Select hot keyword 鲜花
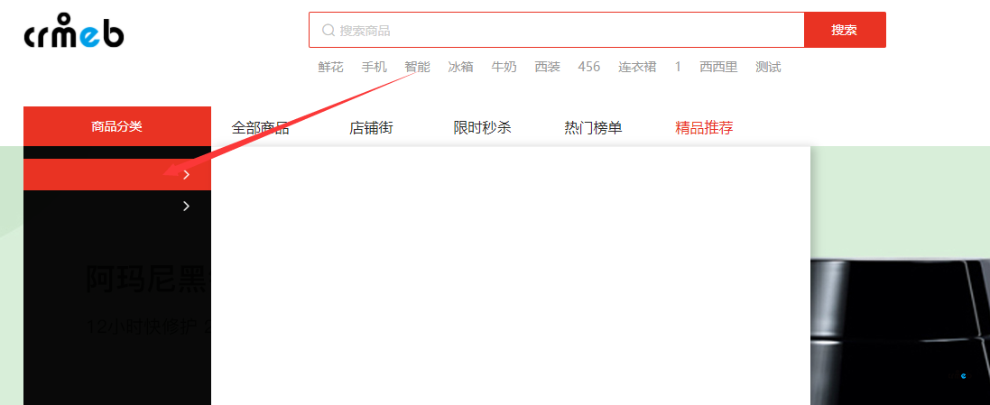Viewport: 990px width, 405px height. coord(331,67)
